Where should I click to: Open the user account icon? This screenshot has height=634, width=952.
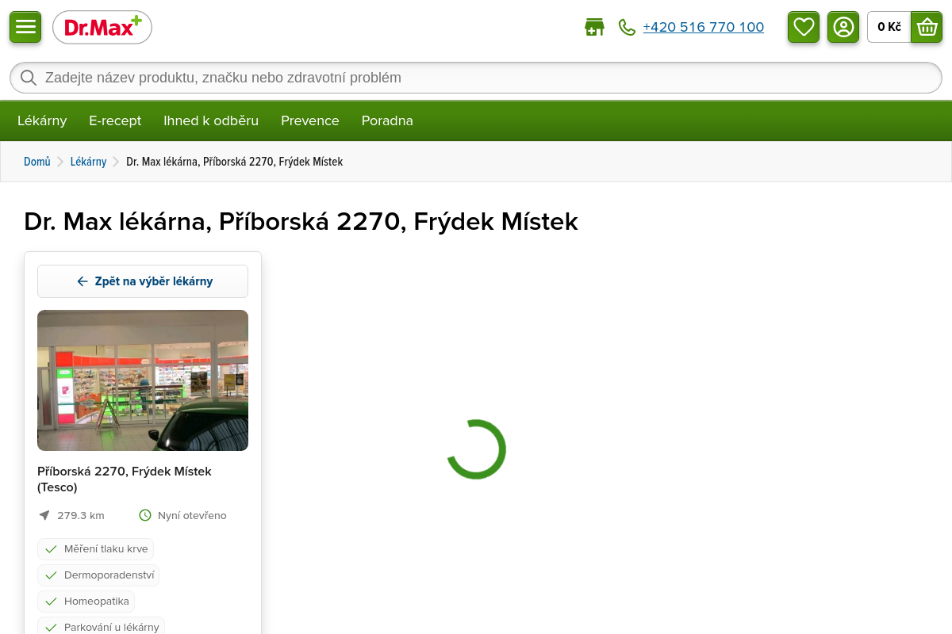pos(843,27)
